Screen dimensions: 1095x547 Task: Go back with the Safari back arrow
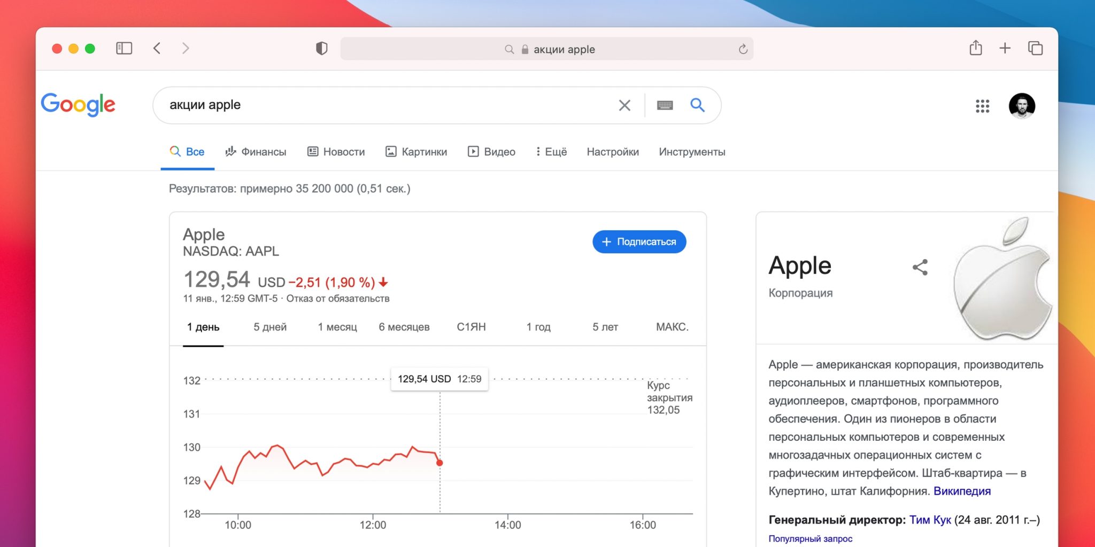157,49
